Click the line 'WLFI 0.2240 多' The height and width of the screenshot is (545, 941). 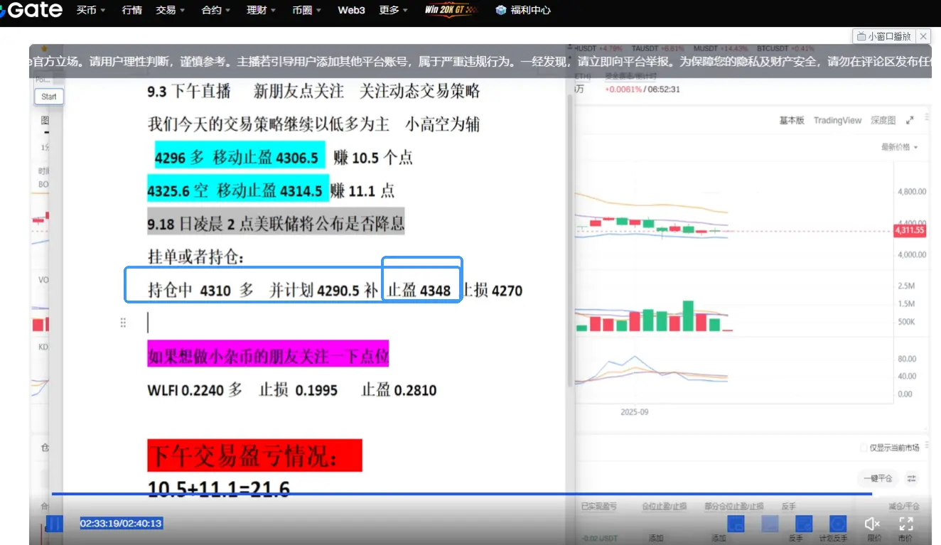pyautogui.click(x=194, y=390)
